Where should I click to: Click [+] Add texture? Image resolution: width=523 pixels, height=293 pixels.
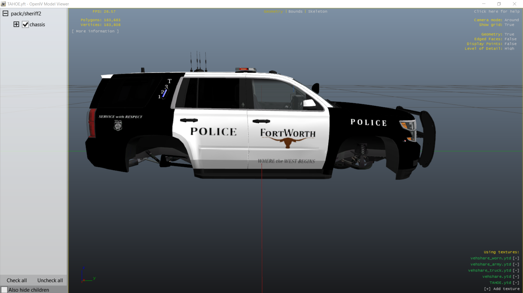(502, 289)
